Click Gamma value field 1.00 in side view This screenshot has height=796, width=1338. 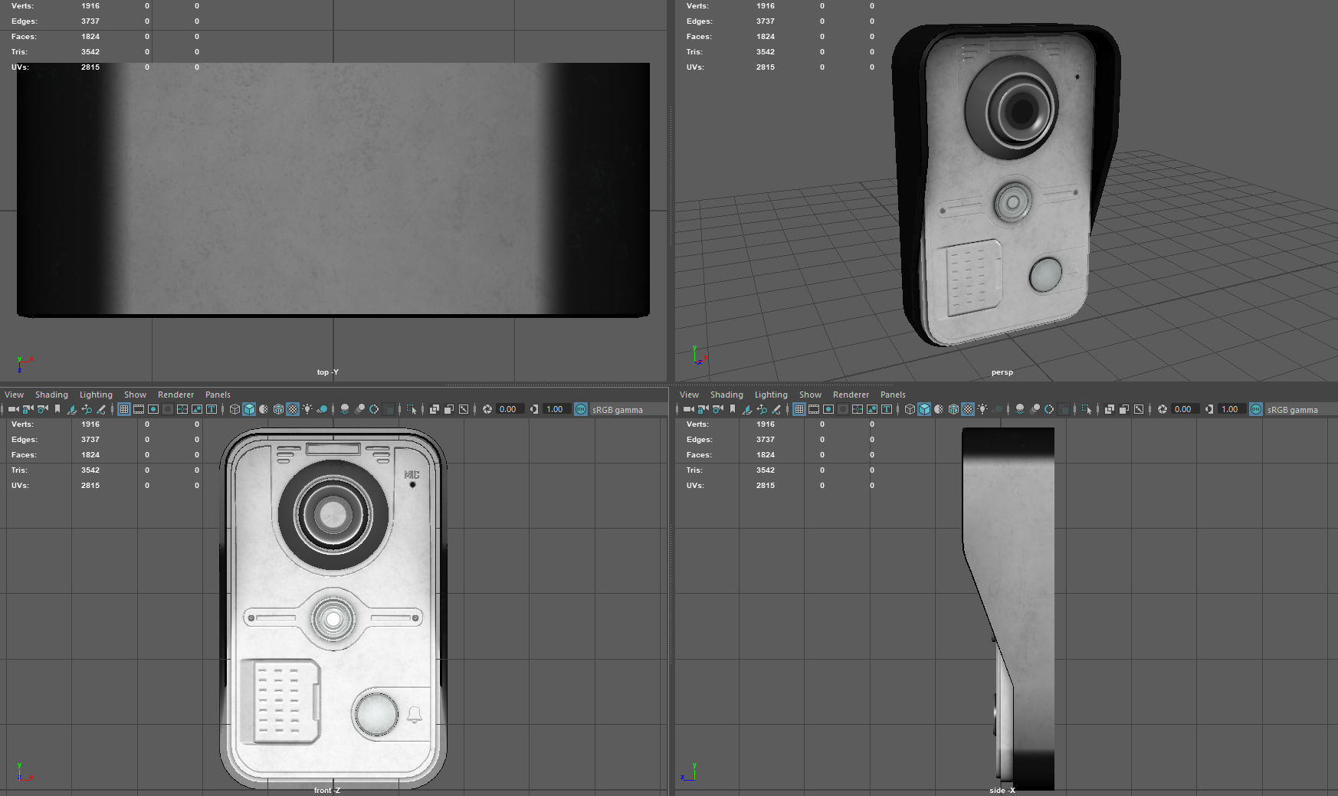tap(1232, 409)
